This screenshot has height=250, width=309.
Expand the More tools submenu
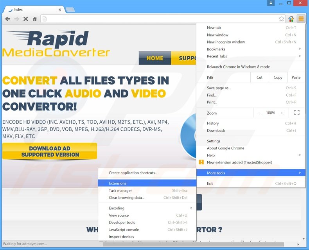[251, 173]
